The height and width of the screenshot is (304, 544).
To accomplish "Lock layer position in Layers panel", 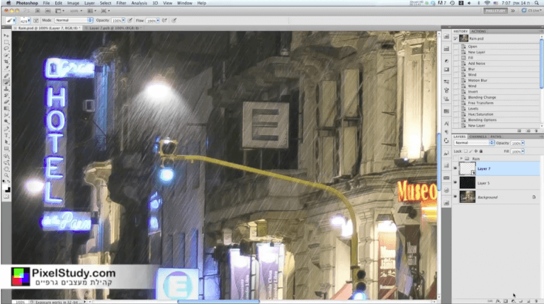I will [x=476, y=151].
